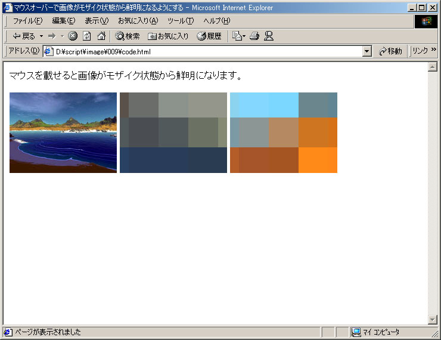The width and height of the screenshot is (441, 340).
Task: Click the gray-blue mosaic image
Action: coord(173,132)
